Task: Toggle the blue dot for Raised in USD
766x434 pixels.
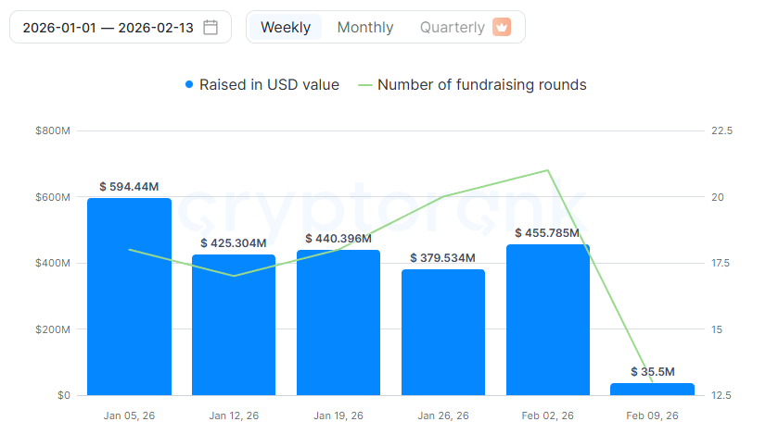Action: pos(189,85)
